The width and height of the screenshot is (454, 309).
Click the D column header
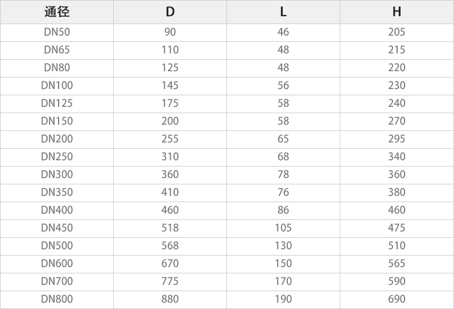[x=170, y=12]
